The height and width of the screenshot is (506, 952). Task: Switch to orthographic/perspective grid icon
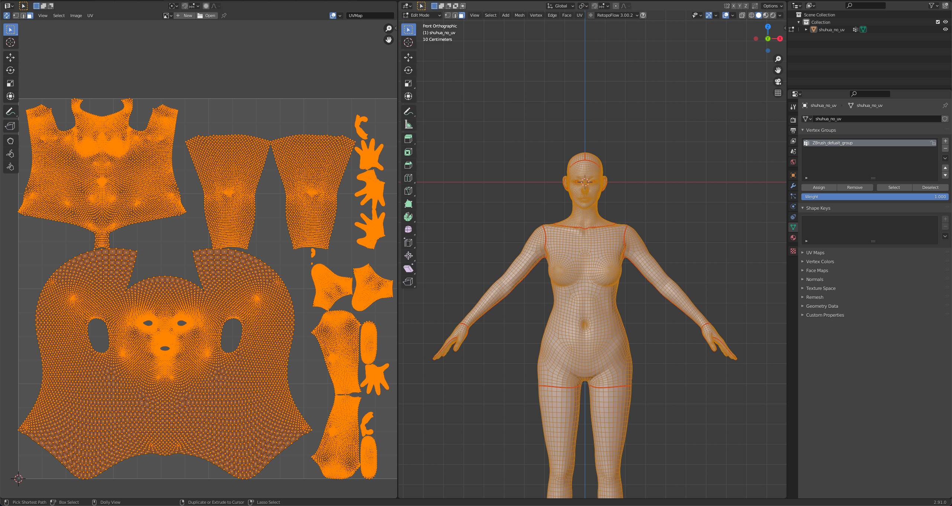tap(778, 93)
